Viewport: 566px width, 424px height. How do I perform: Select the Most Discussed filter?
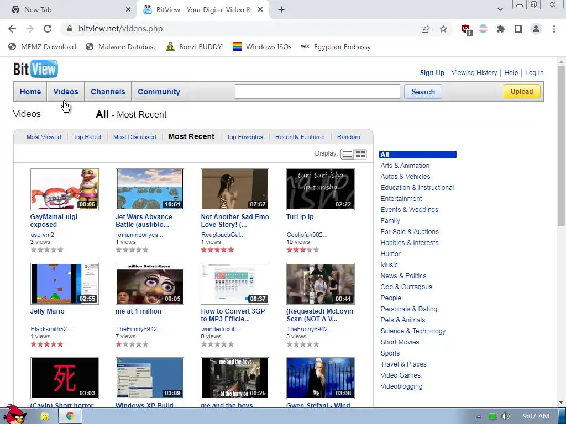[x=135, y=137]
